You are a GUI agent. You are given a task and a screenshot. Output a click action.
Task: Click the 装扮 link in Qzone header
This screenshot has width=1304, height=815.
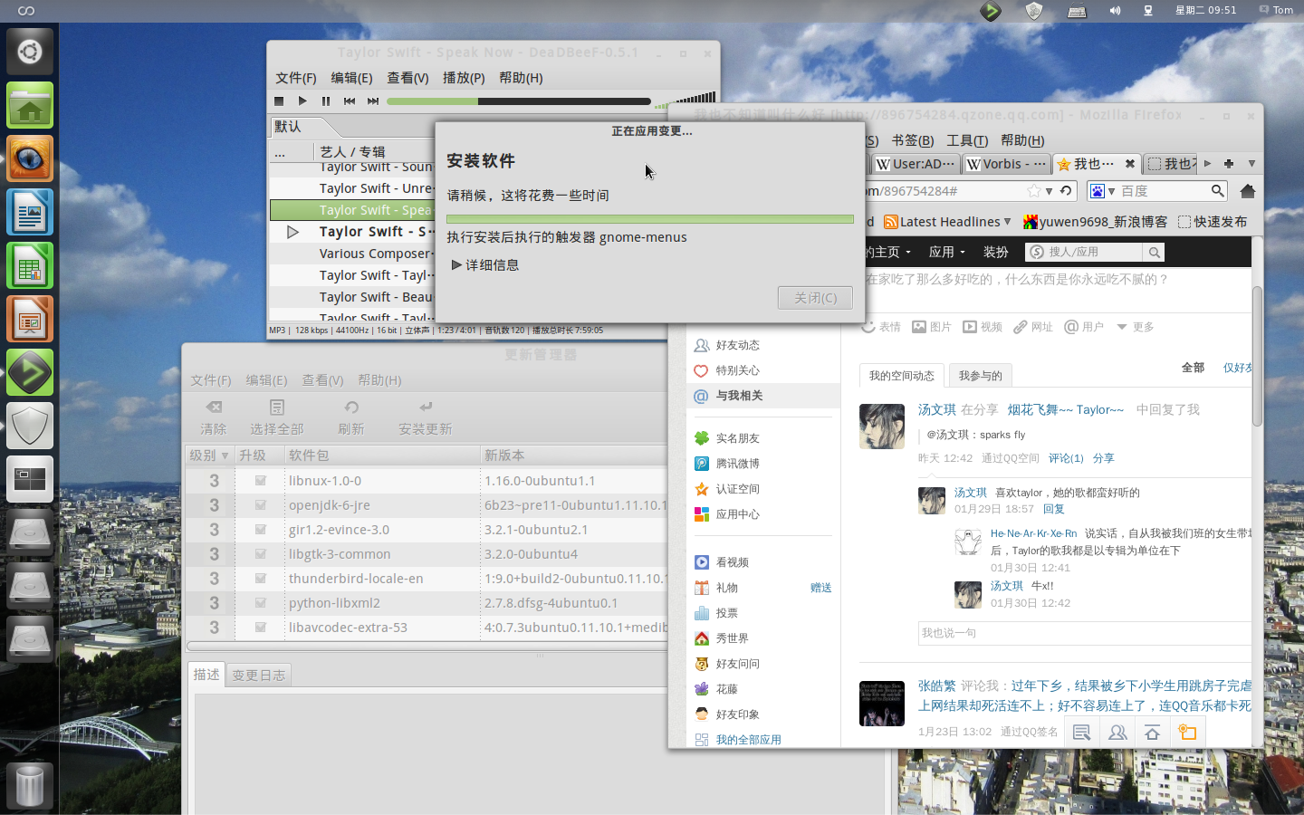tap(995, 252)
